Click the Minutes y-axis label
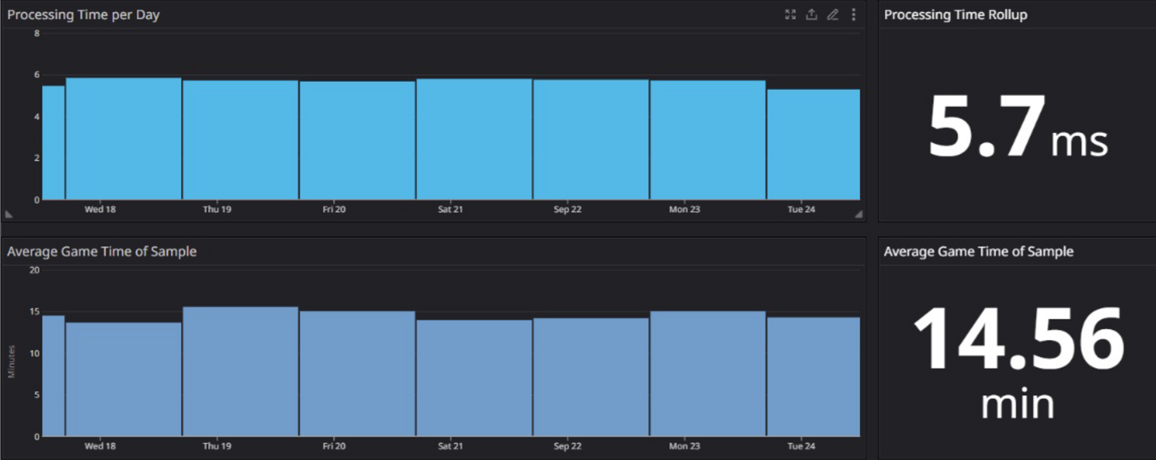This screenshot has height=460, width=1156. pyautogui.click(x=11, y=362)
